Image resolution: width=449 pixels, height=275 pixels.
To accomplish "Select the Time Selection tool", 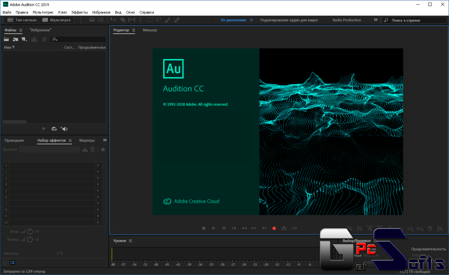I will [141, 20].
